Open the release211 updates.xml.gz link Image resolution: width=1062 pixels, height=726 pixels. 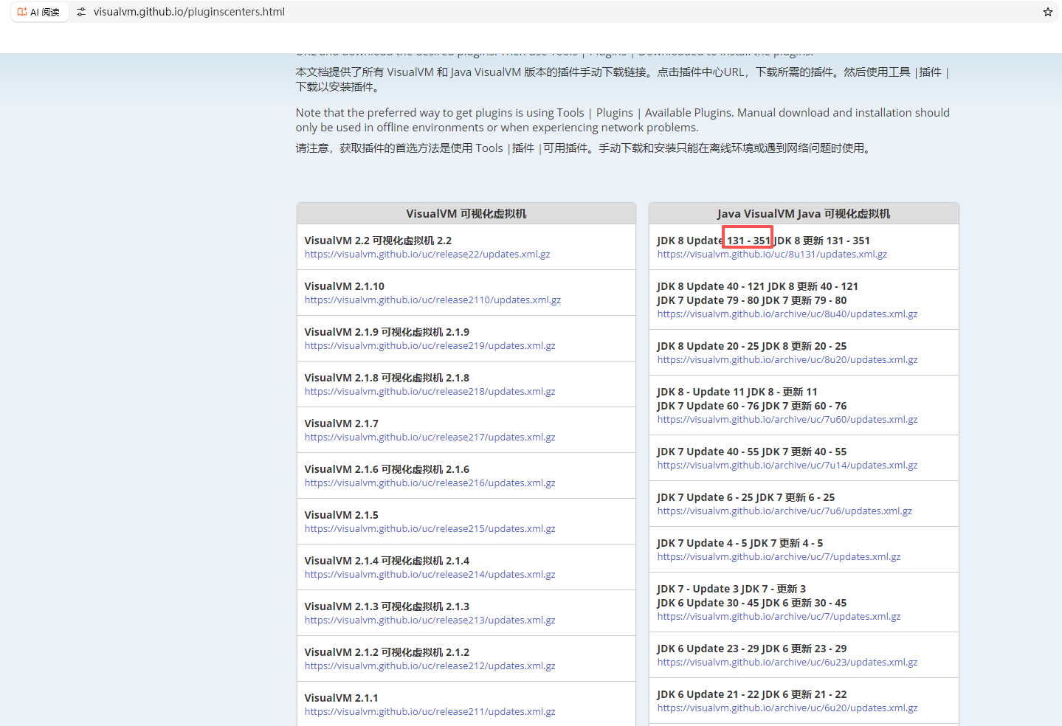coord(430,712)
